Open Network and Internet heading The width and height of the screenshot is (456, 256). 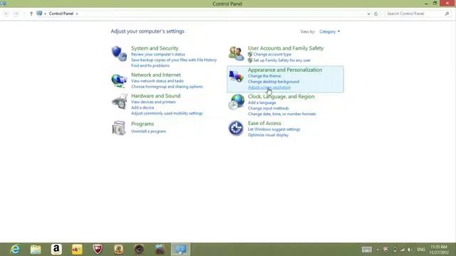tap(156, 75)
